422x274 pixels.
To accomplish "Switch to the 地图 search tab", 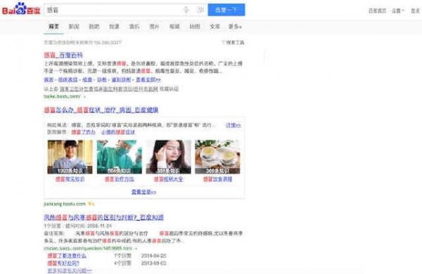I will 195,27.
